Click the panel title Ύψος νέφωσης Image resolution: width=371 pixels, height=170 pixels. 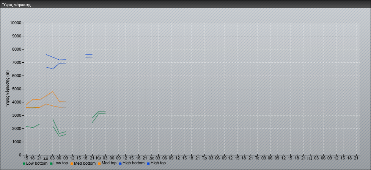coord(17,5)
